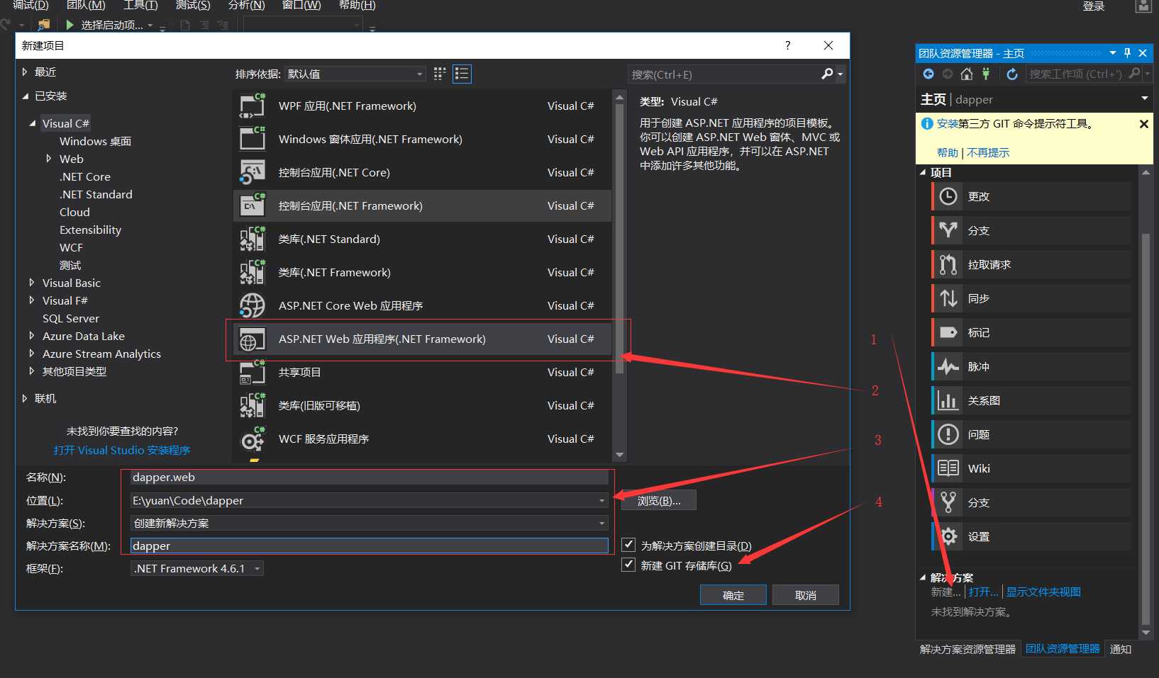
Task: Click the Team Explorer vertical scrollbar
Action: (1146, 429)
